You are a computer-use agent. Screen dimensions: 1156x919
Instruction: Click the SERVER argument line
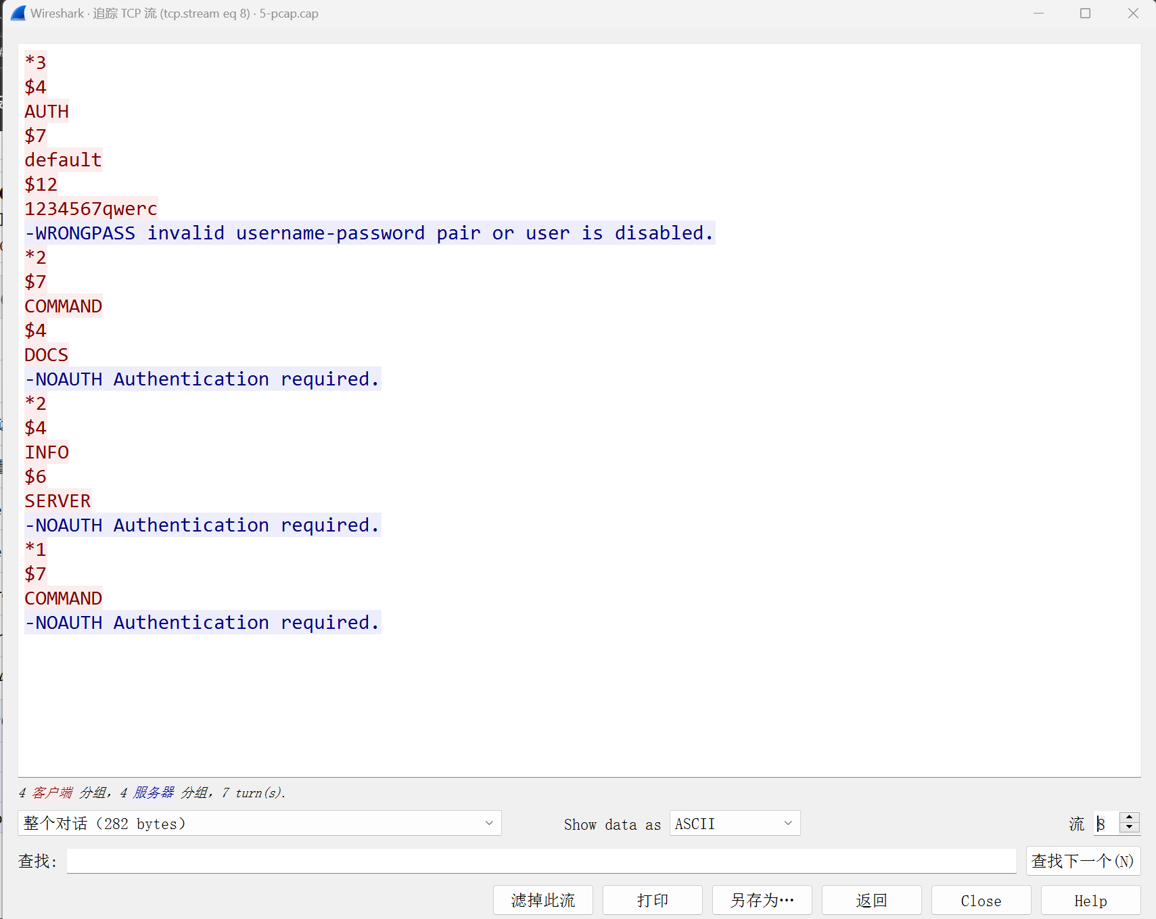pos(57,501)
